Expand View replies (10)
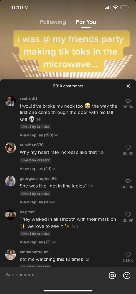The image size is (136, 294). [x=38, y=202]
